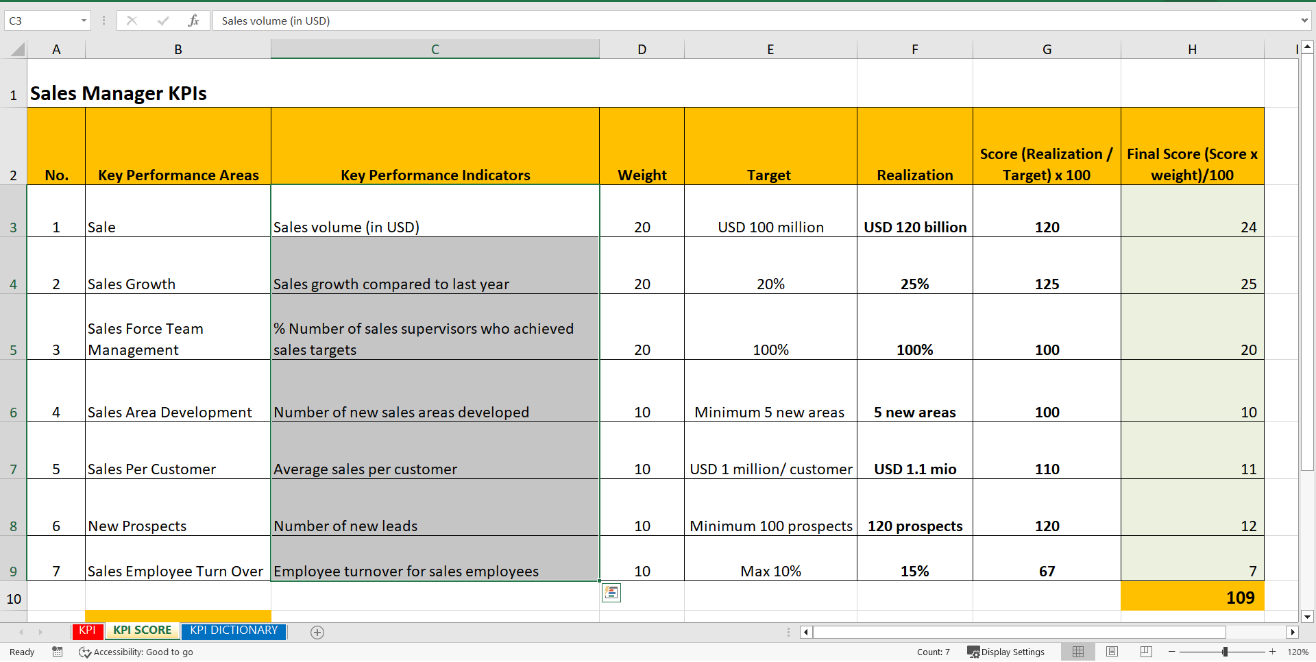The image size is (1316, 662).
Task: Click the vertical scrollbar thumb
Action: coord(1307,262)
